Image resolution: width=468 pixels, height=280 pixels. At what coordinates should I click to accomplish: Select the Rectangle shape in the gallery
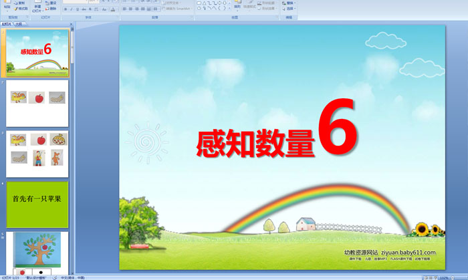[199, 3]
